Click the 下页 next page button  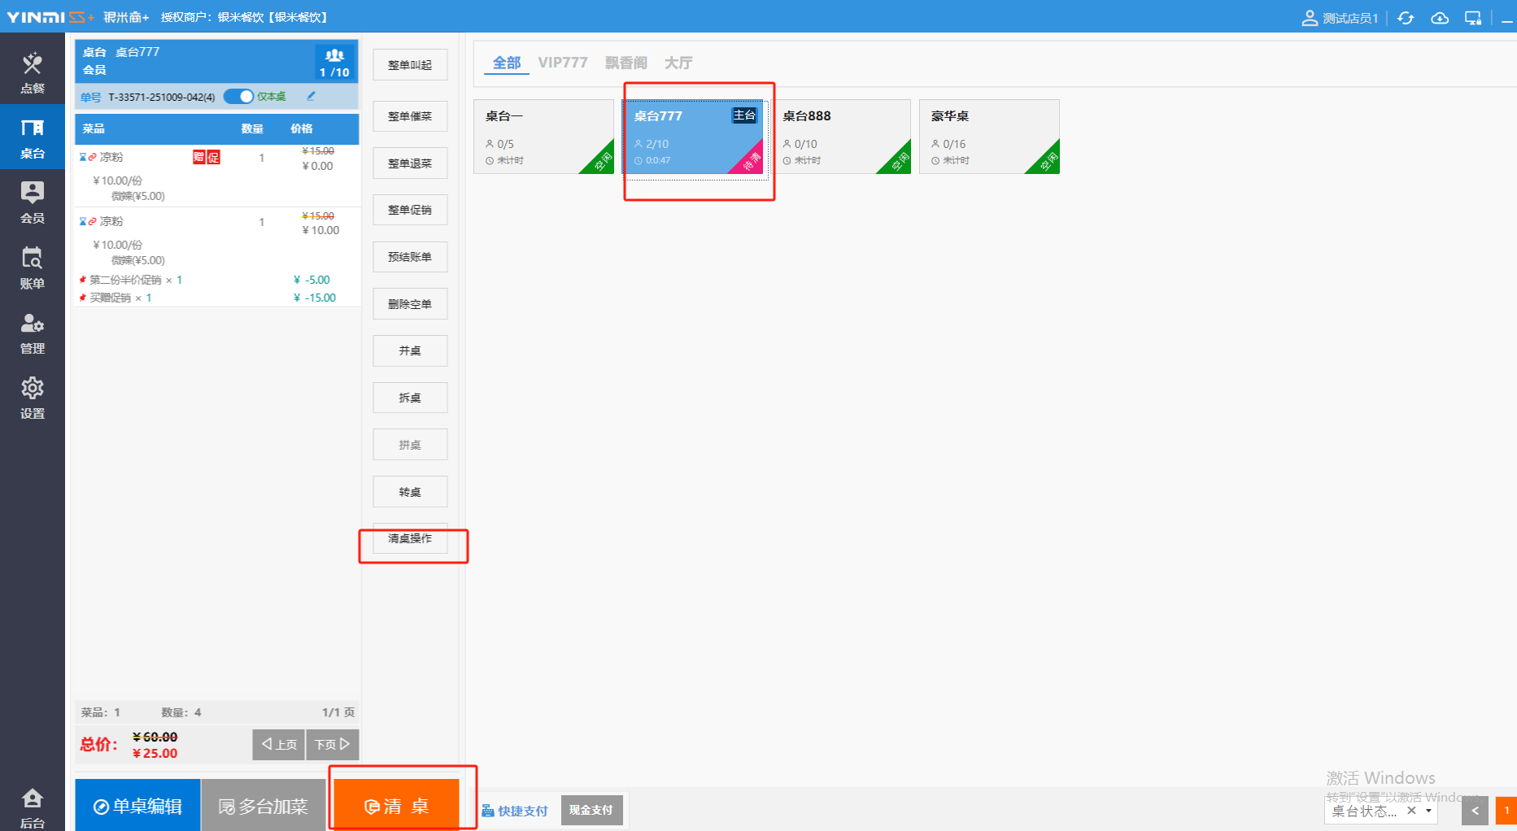point(332,744)
